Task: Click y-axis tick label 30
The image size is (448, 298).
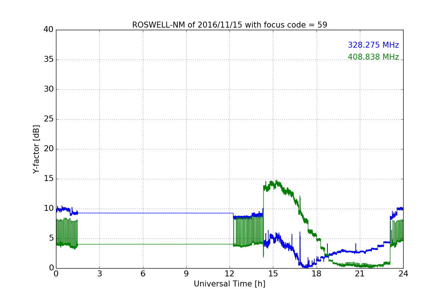Action: click(49, 89)
